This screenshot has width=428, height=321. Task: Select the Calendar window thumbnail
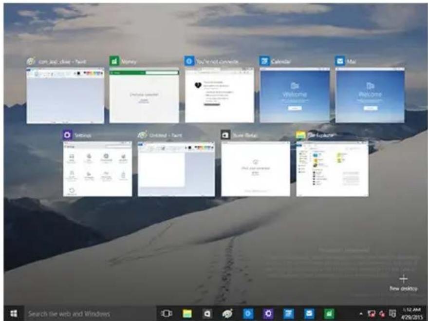[x=295, y=95]
